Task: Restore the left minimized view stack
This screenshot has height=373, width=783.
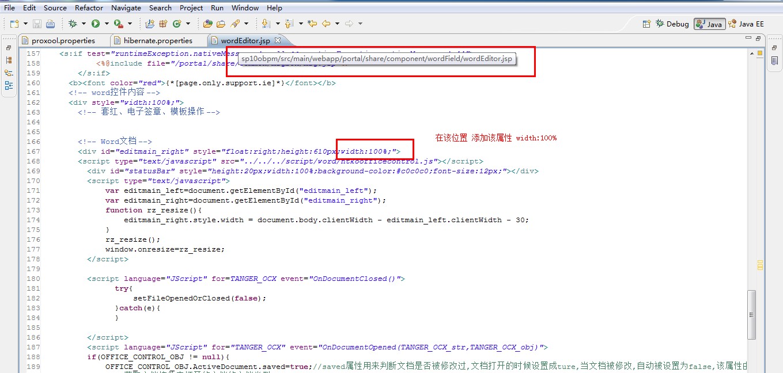Action: [9, 48]
